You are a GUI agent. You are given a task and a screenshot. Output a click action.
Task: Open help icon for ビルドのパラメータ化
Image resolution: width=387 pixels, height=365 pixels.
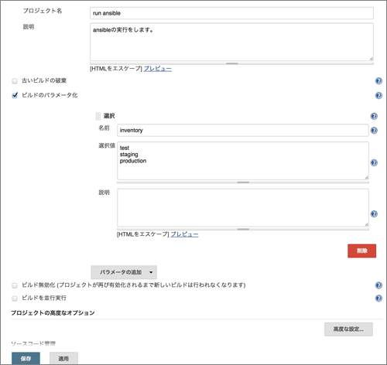(x=378, y=96)
